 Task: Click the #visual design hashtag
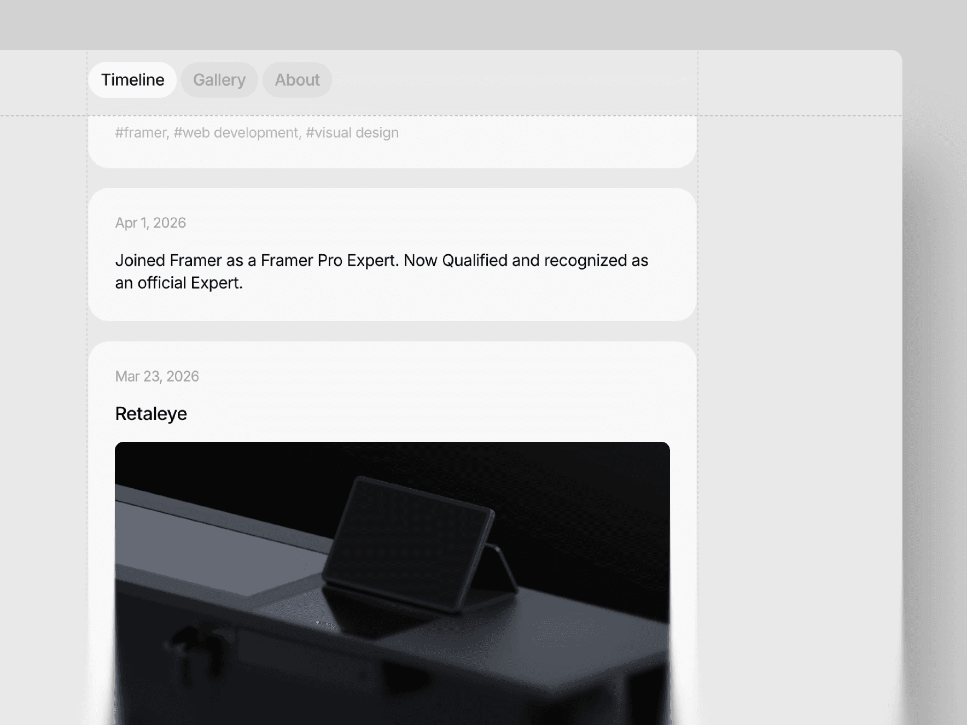352,133
